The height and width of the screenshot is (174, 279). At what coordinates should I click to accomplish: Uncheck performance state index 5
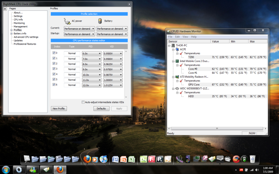(x=54, y=79)
